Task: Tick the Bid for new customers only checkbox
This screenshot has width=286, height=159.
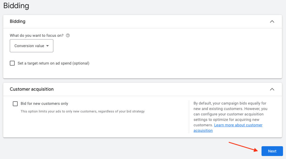Action: (x=15, y=104)
